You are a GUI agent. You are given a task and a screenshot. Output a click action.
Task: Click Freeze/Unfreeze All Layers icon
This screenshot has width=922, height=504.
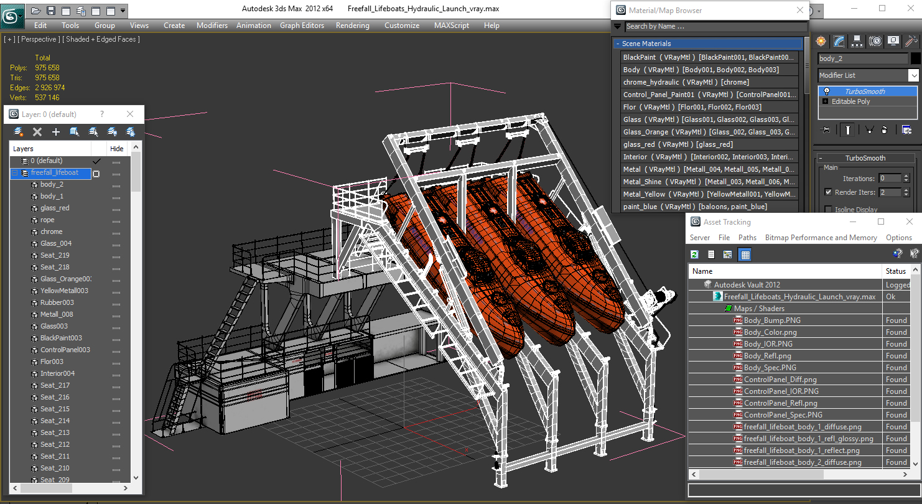point(131,132)
